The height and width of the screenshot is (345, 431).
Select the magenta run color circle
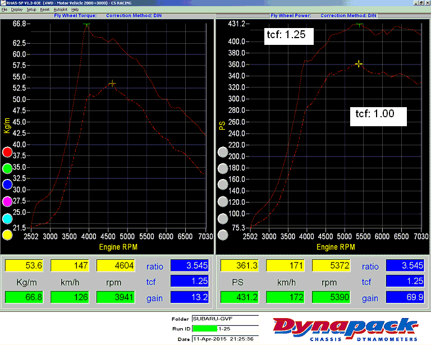7,201
